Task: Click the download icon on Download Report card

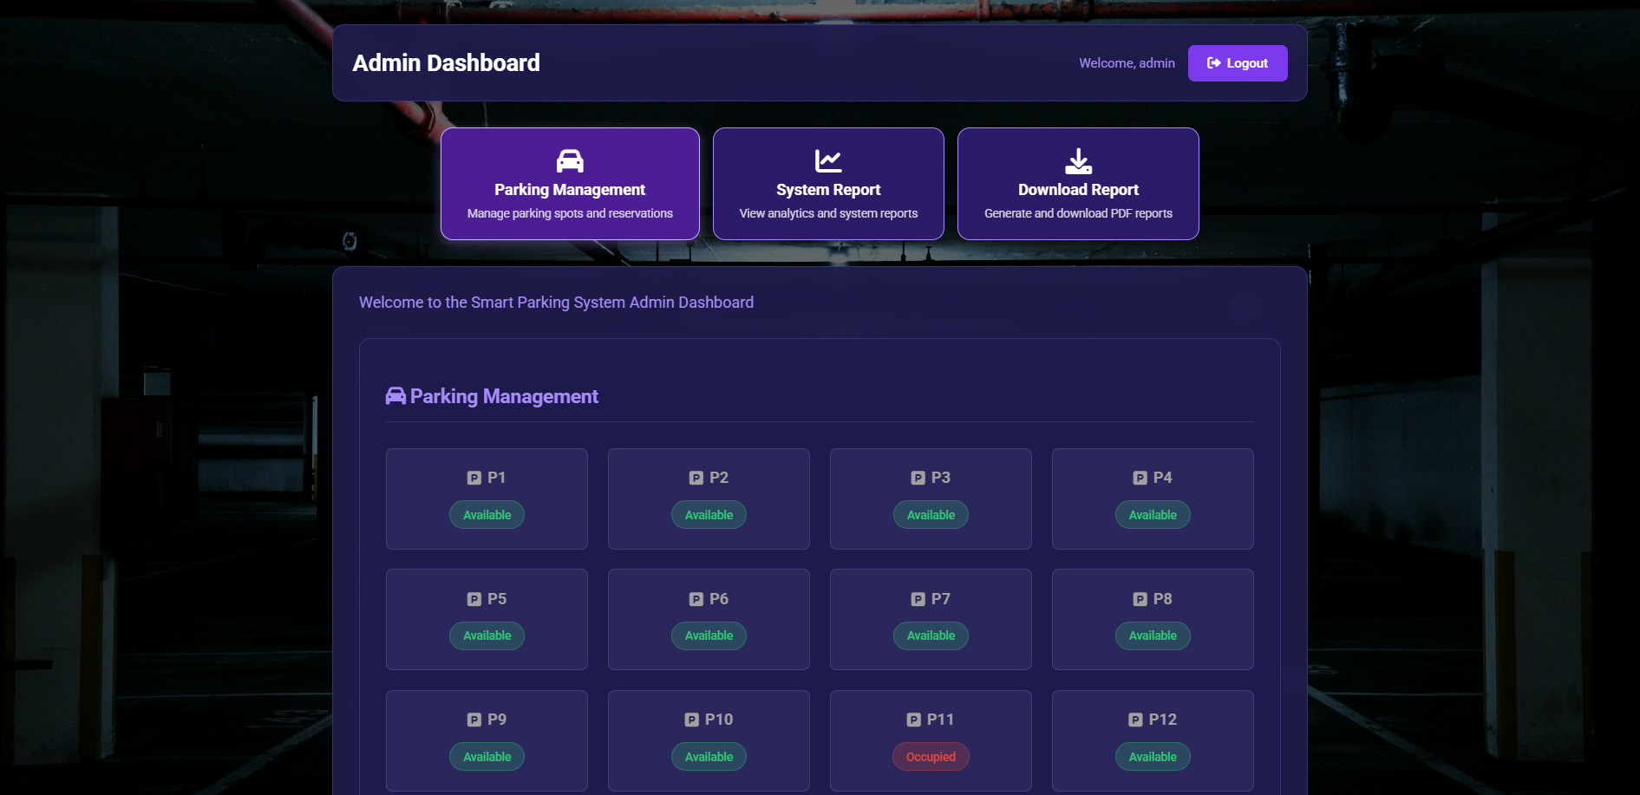Action: coord(1078,161)
